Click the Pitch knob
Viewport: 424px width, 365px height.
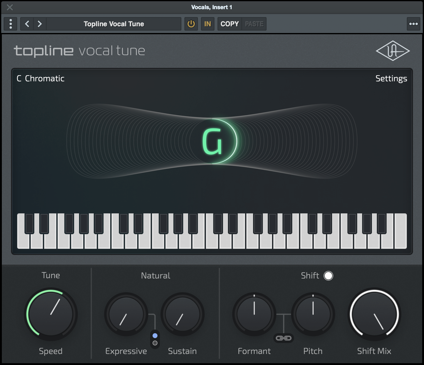click(313, 314)
